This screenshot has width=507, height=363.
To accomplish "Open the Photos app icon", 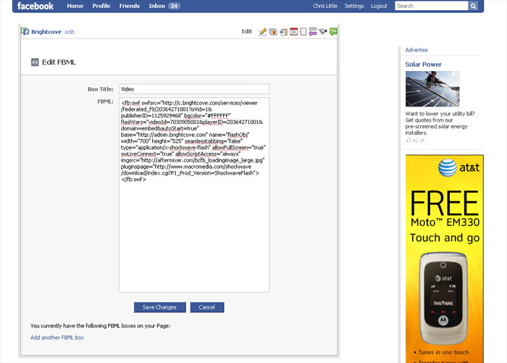I will 273,32.
